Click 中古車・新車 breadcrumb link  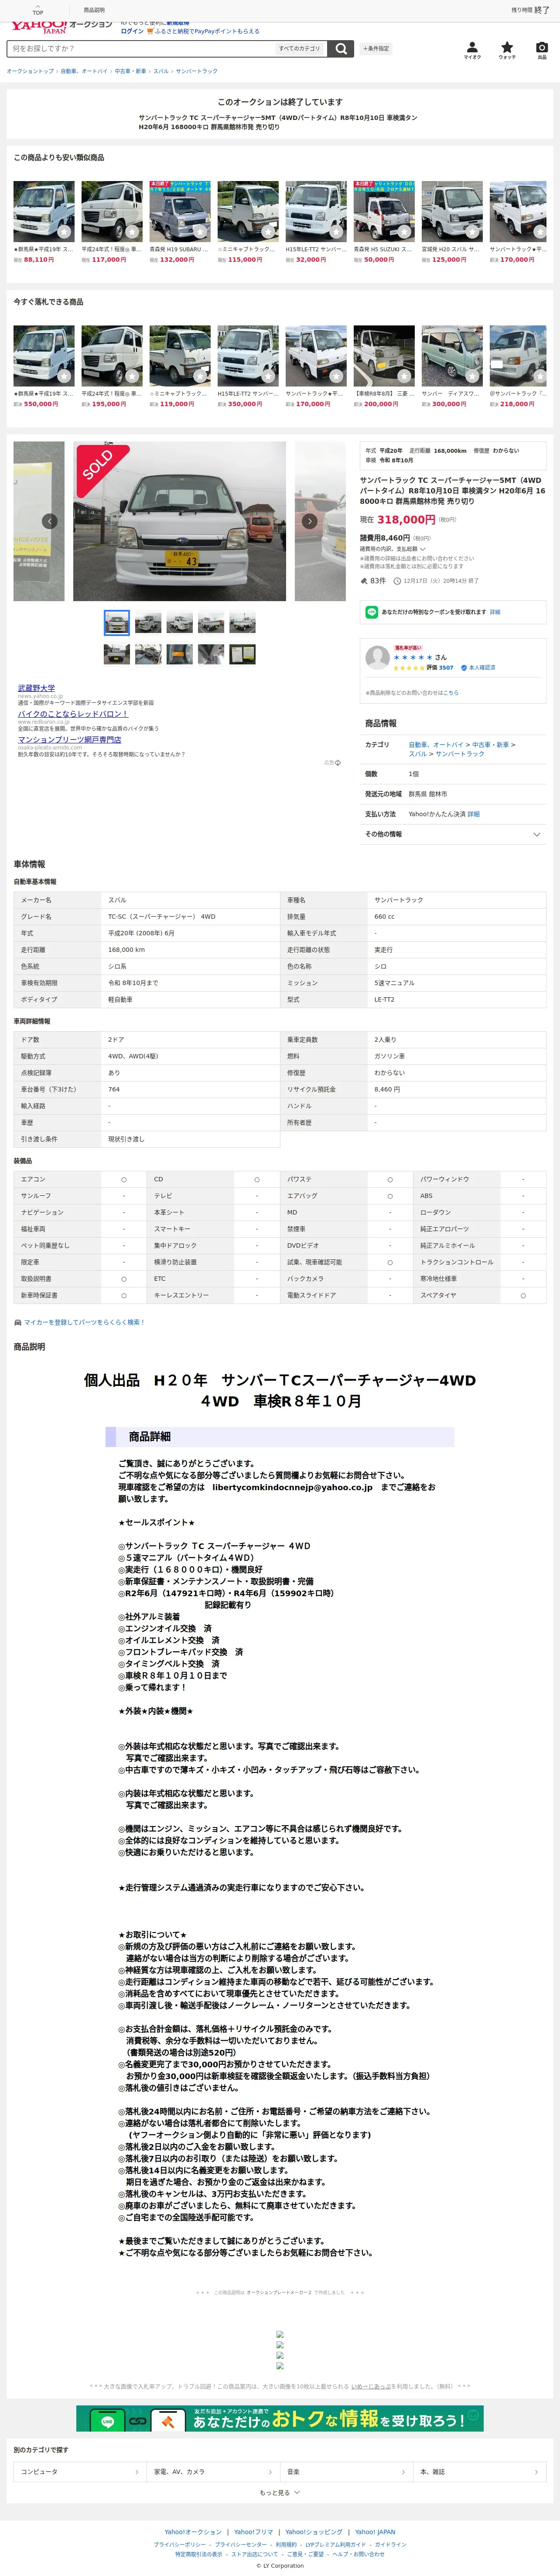pyautogui.click(x=130, y=71)
